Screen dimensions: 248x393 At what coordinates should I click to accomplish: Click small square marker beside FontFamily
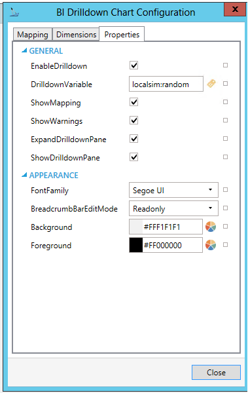226,190
